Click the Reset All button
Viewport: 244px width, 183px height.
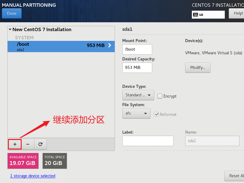pos(234,176)
